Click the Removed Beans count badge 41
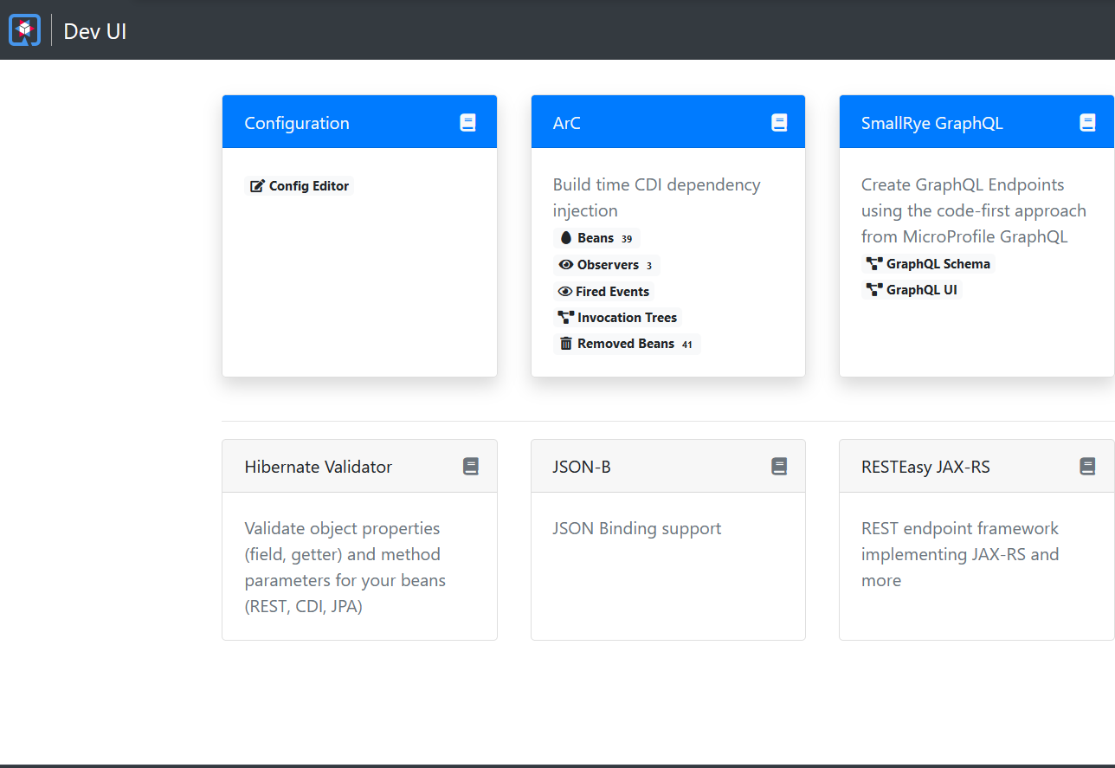 [x=686, y=345]
